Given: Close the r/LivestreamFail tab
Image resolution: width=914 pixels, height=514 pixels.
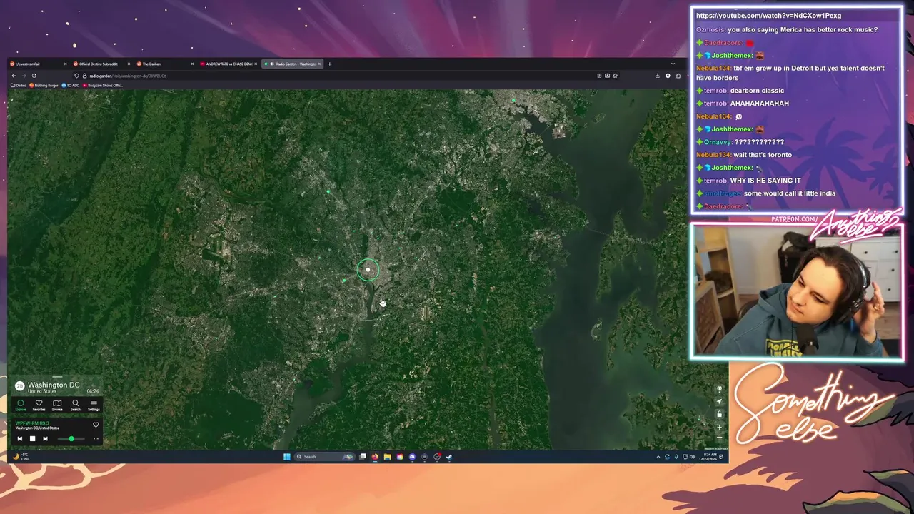Looking at the screenshot, I should (65, 64).
